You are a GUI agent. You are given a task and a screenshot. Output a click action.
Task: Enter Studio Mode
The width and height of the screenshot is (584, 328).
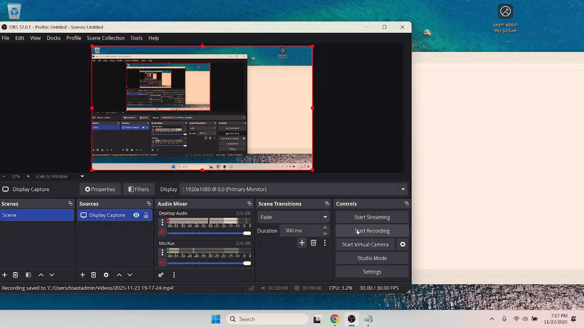(372, 258)
